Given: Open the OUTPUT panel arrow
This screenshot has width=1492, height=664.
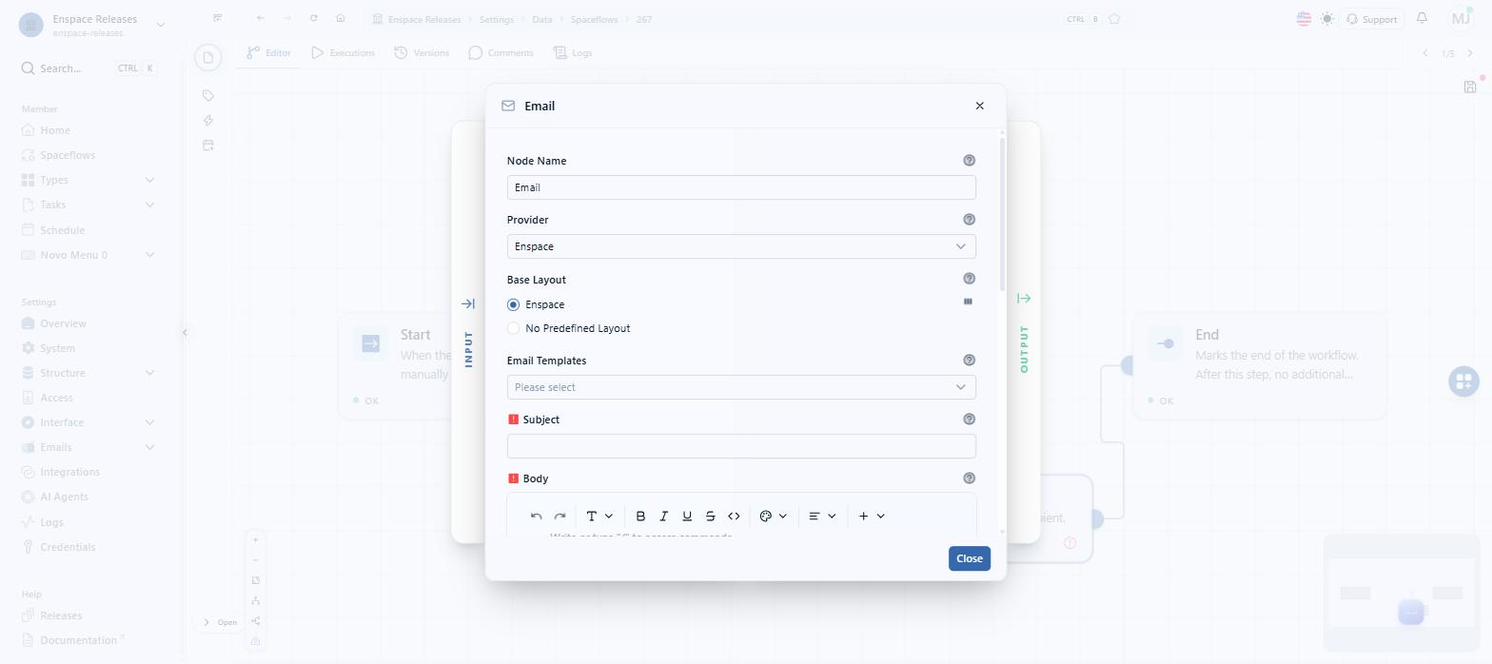Looking at the screenshot, I should pyautogui.click(x=1024, y=298).
